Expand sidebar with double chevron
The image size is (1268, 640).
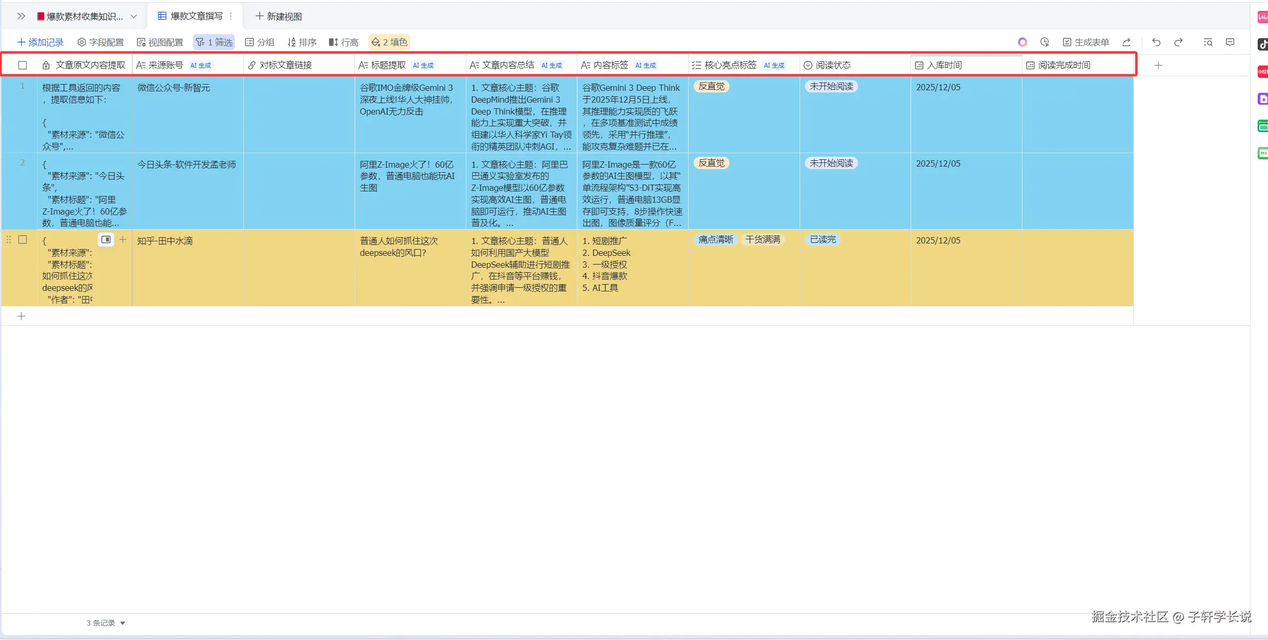(x=21, y=17)
